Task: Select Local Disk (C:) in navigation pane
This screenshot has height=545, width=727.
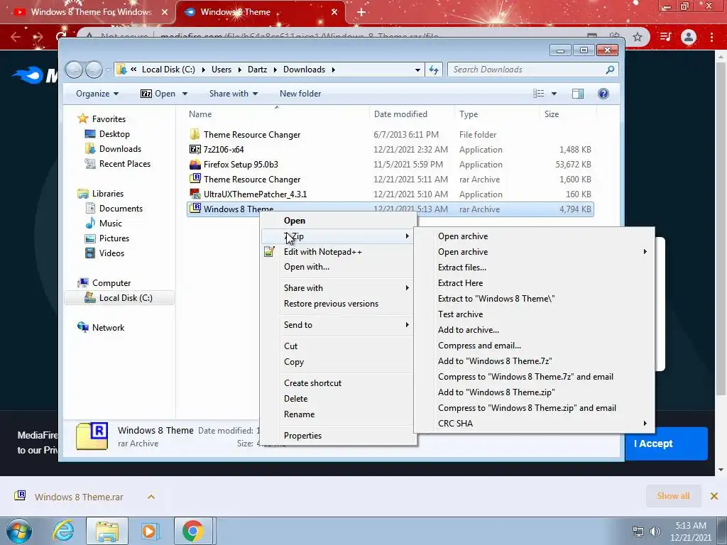Action: pos(119,298)
